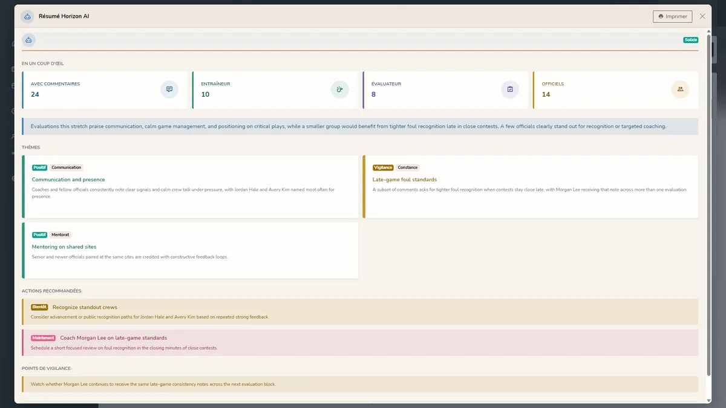Click the Avec commentaires card label
Viewport: 726px width, 408px height.
pyautogui.click(x=55, y=84)
